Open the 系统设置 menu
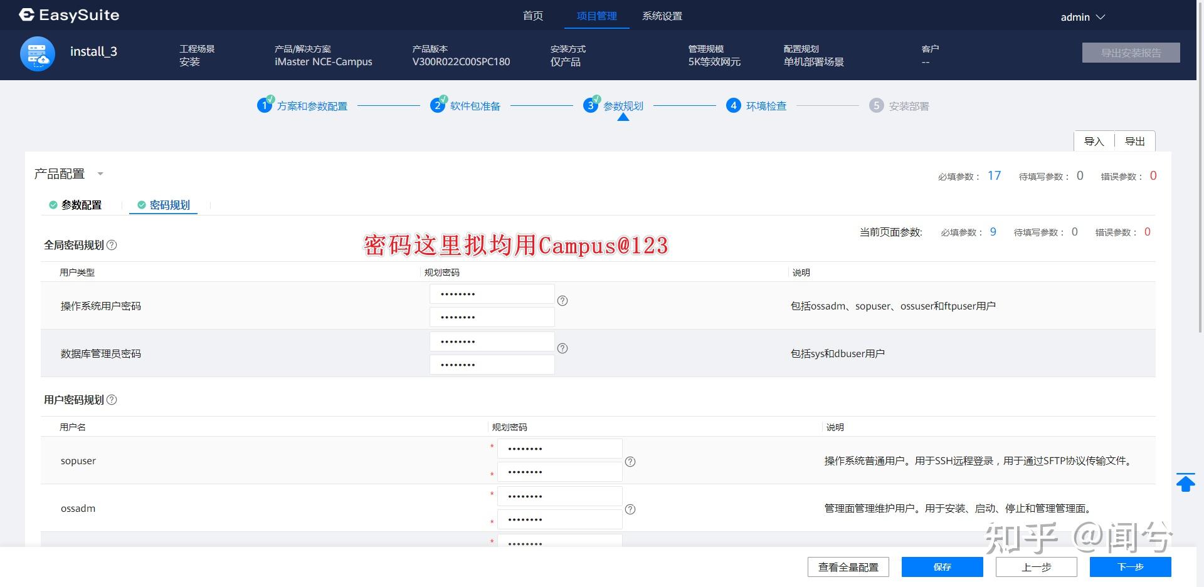 point(662,16)
